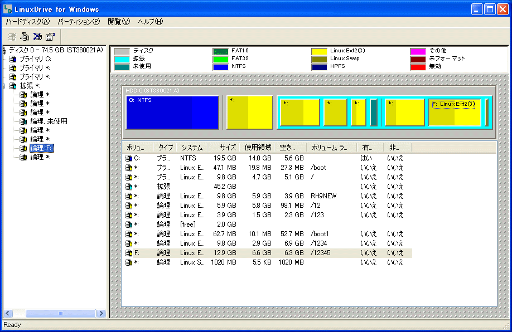
Task: Click the volume icon of the /boot row
Action: tap(129, 168)
